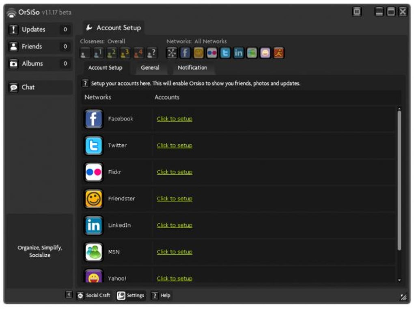414x309 pixels.
Task: Click the Accounts column header
Action: point(167,97)
